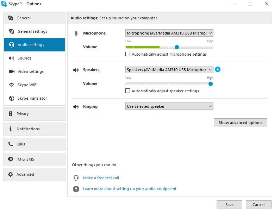Image resolution: width=274 pixels, height=212 pixels.
Task: Expand the IM & SMS section
Action: coord(34,160)
